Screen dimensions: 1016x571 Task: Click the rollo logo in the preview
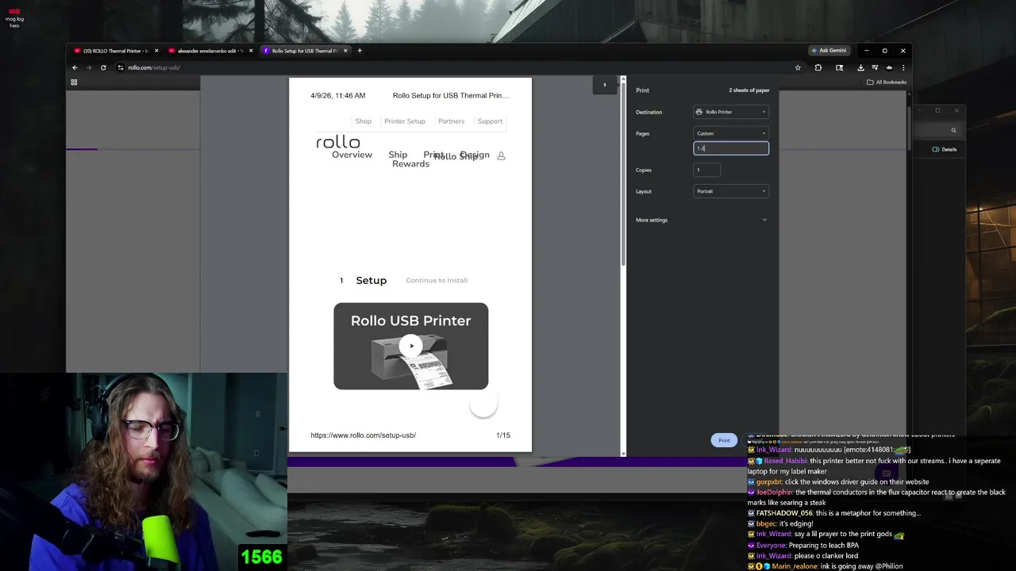coord(338,143)
